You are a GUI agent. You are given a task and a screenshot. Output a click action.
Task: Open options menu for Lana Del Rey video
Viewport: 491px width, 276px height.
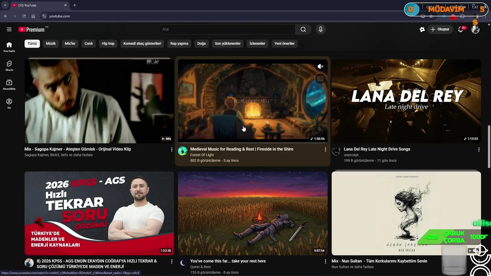point(479,149)
